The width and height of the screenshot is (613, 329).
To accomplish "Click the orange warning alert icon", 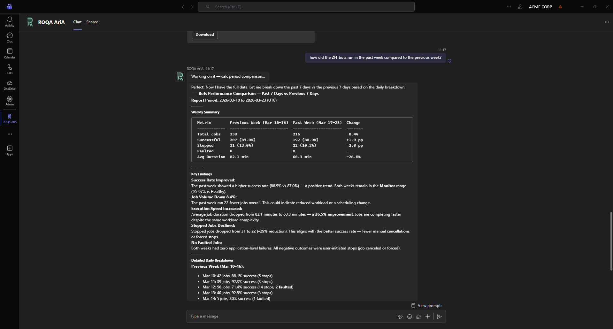I will (560, 7).
